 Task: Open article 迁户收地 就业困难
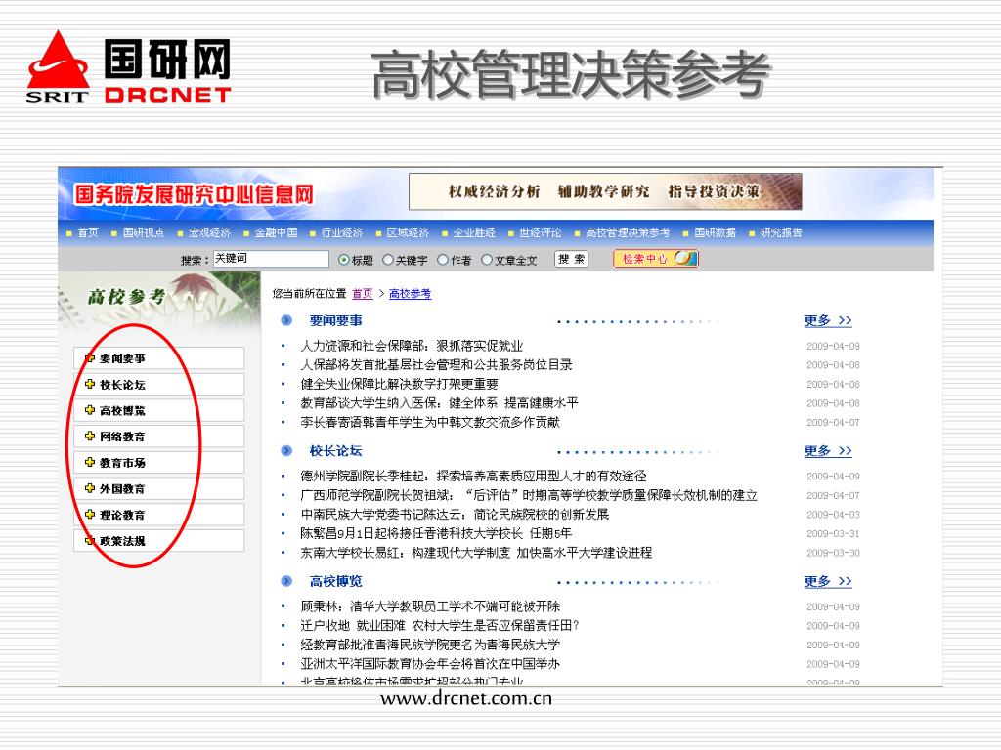tap(440, 625)
